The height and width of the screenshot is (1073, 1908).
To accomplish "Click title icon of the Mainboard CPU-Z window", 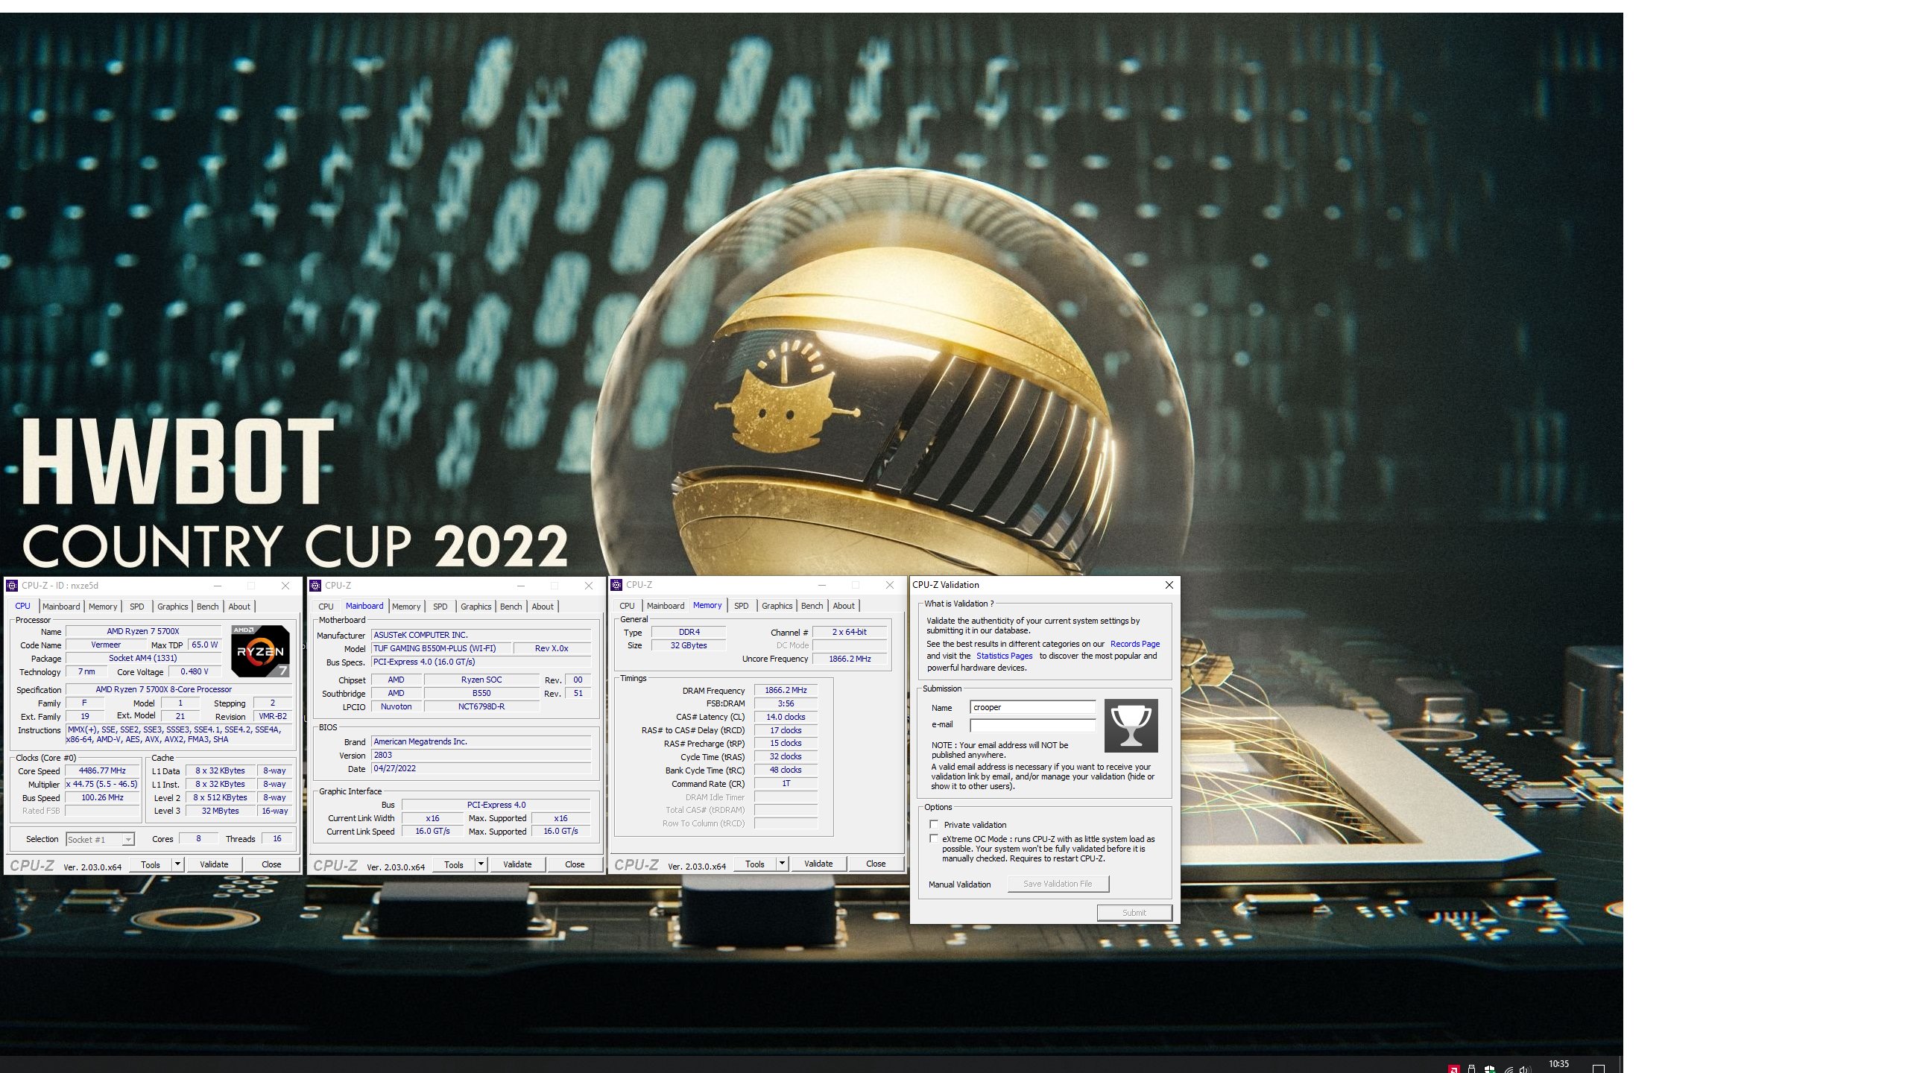I will (x=315, y=586).
